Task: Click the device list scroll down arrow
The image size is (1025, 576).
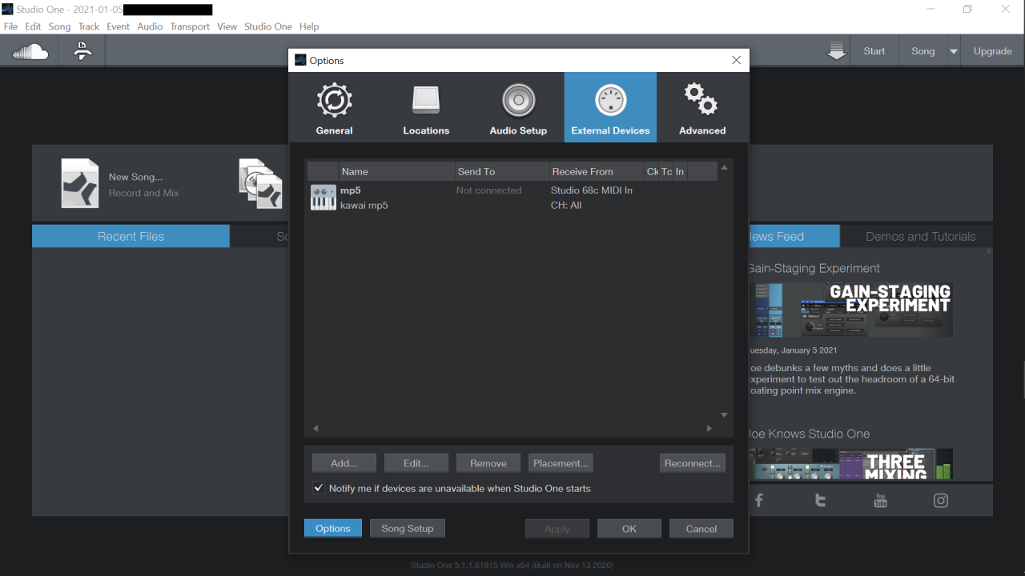Action: point(724,414)
